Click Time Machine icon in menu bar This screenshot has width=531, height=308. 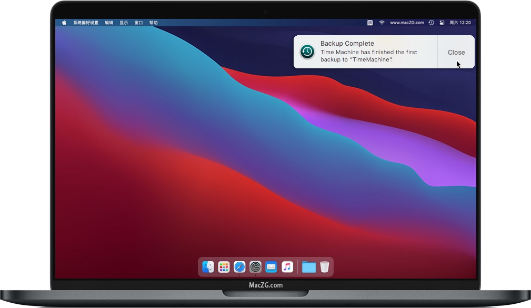pyautogui.click(x=431, y=23)
